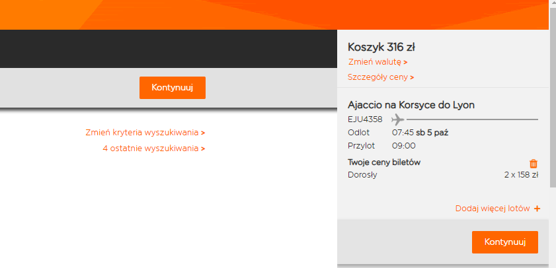This screenshot has height=268, width=556.
Task: Click the flight number EJU4358
Action: (365, 119)
